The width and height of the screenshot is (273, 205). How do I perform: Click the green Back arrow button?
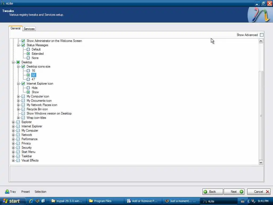[x=212, y=192]
